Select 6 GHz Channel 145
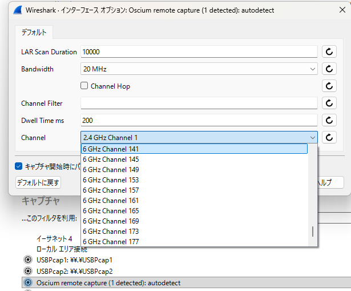351x291 pixels. [194, 160]
